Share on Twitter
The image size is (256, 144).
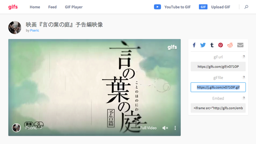tap(203, 45)
